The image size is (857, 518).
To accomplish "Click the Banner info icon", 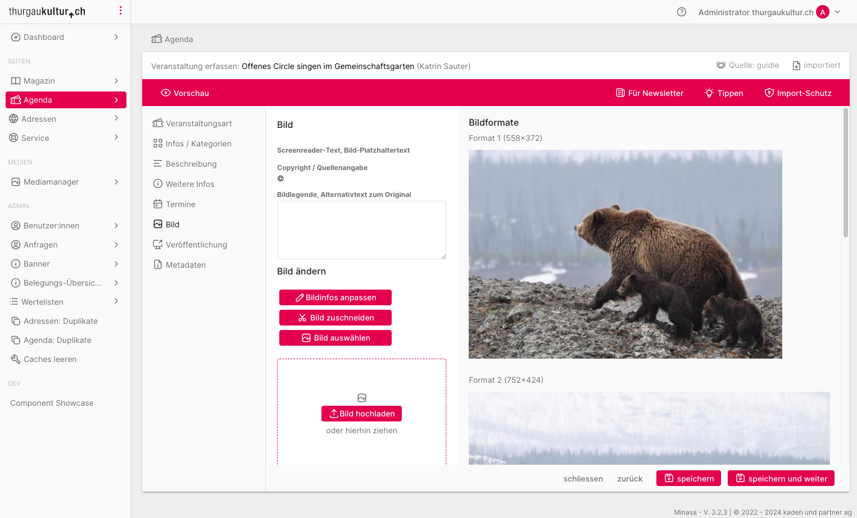I will [x=16, y=264].
